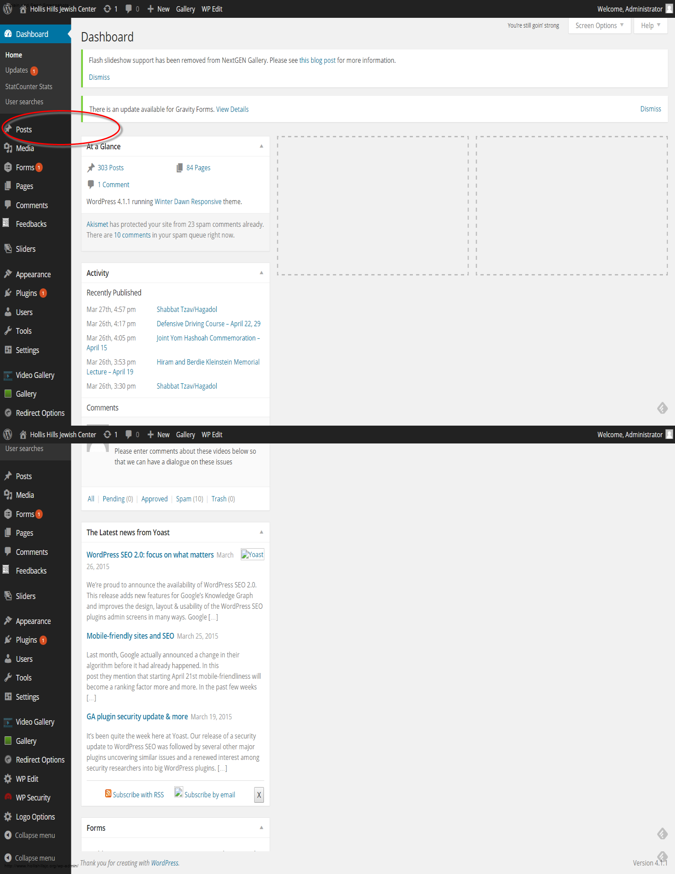The height and width of the screenshot is (874, 675).
Task: Click the Administrator avatar in upper admin bar
Action: point(669,9)
